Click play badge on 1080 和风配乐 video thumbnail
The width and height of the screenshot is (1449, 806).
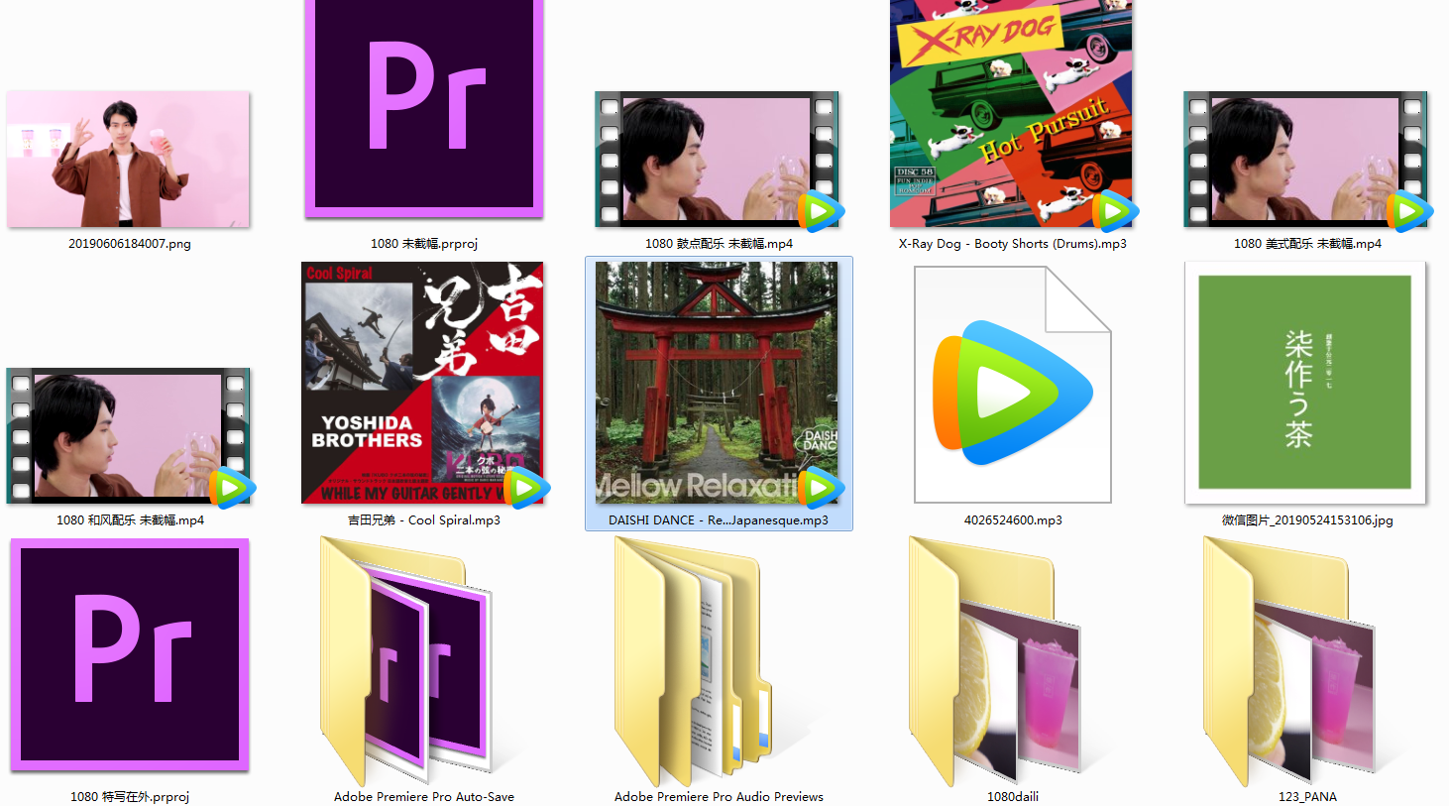click(232, 487)
